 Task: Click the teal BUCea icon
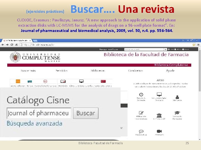click(30, 81)
